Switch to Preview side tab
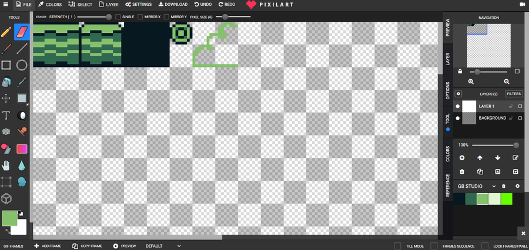The image size is (529, 250). (x=448, y=28)
